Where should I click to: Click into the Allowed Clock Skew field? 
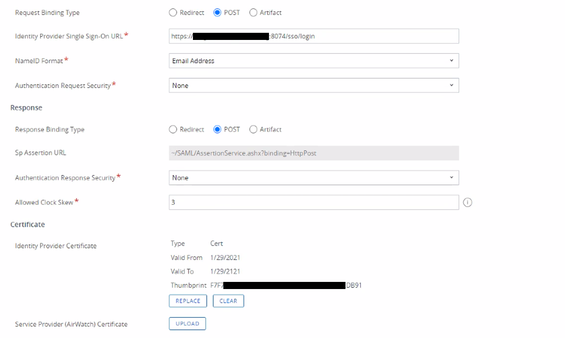314,202
